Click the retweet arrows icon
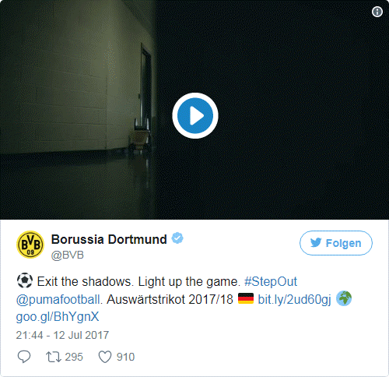This screenshot has width=389, height=377. click(54, 357)
